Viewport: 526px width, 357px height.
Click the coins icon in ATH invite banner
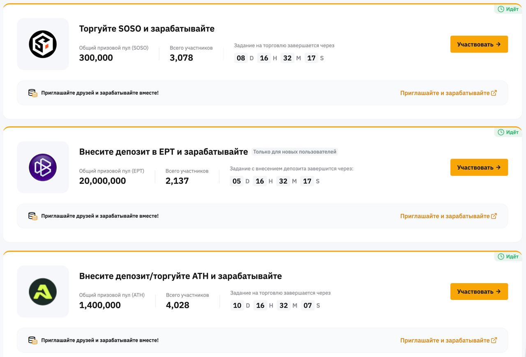point(32,340)
